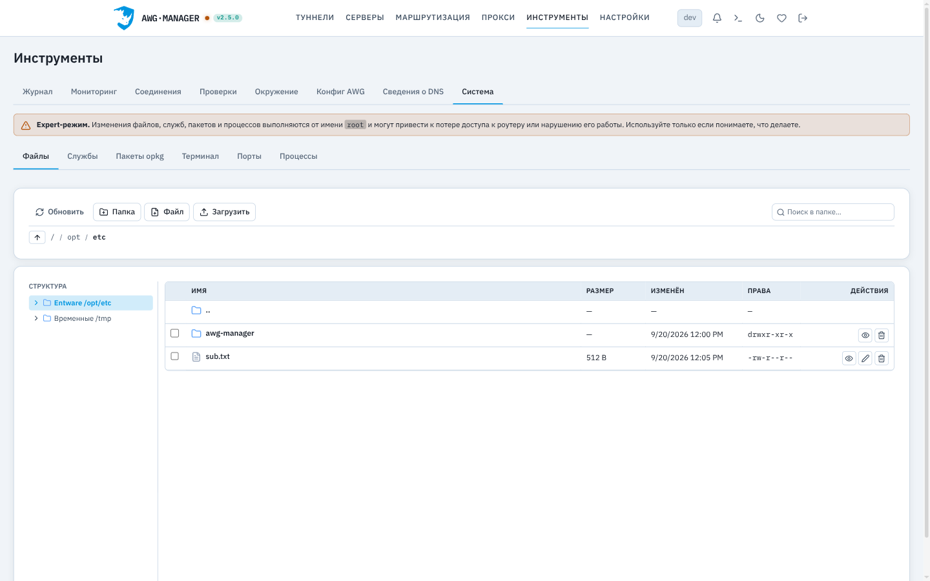This screenshot has width=930, height=581.
Task: Create a new folder with Папка button
Action: (x=117, y=212)
